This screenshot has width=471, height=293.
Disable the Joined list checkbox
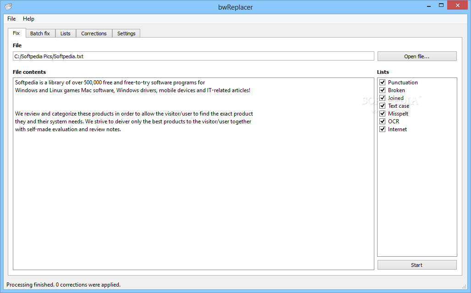tap(383, 98)
